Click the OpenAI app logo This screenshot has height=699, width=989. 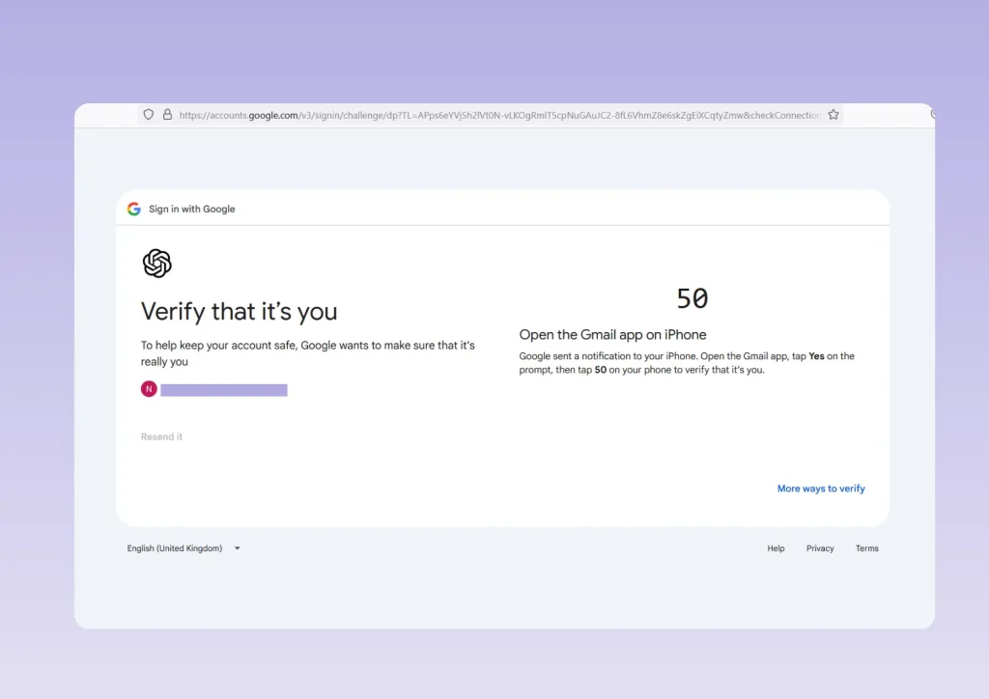[157, 264]
